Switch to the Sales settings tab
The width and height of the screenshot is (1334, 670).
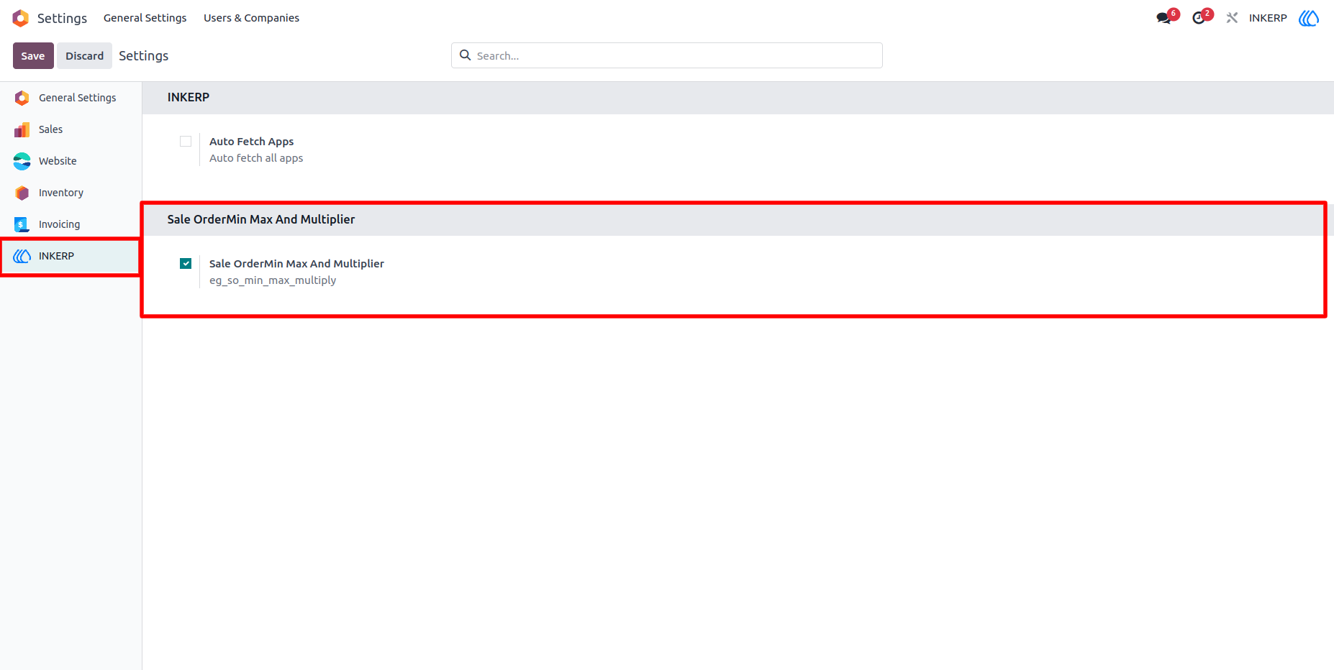point(71,129)
